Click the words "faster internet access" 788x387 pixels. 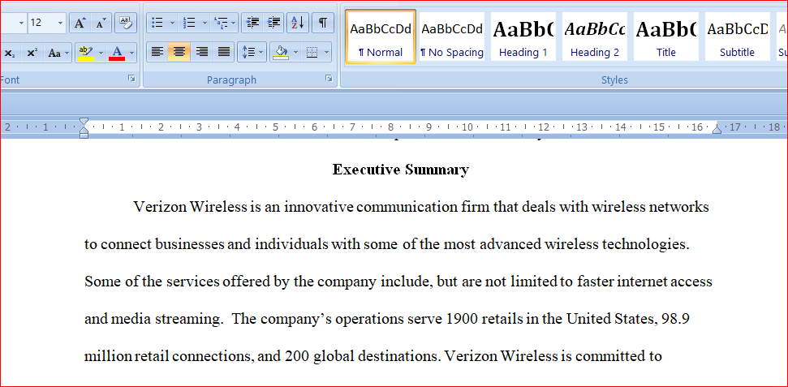(x=644, y=282)
